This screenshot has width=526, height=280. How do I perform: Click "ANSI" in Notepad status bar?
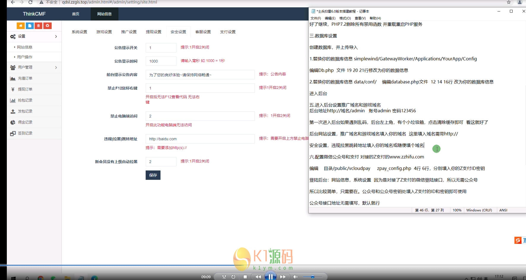[503, 210]
